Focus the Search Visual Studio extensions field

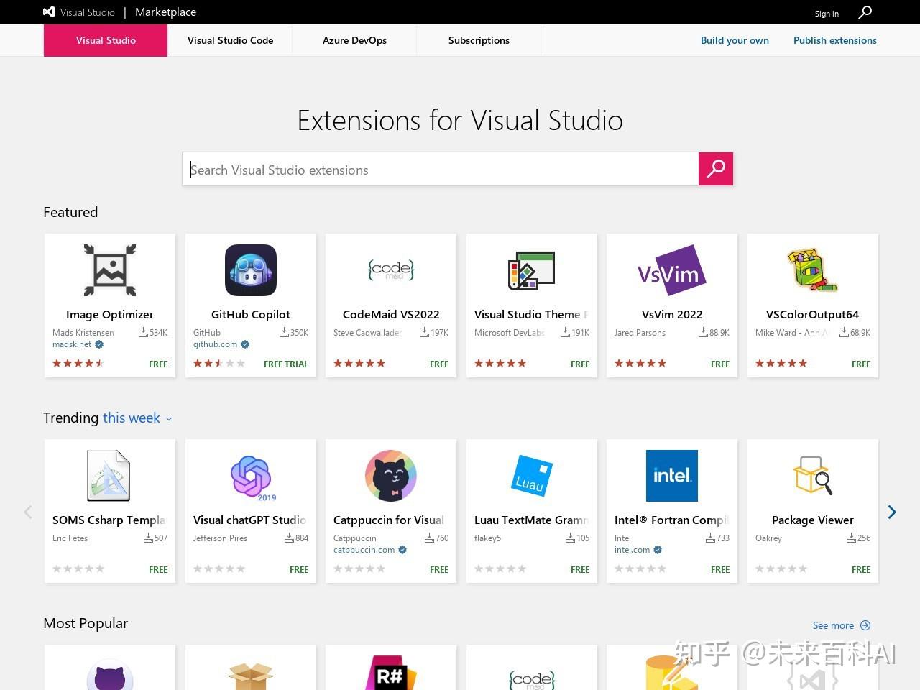441,169
